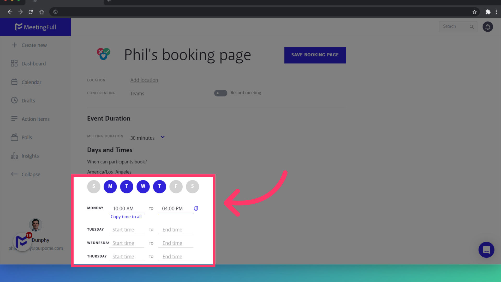
Task: Enable Sunday availability toggle
Action: click(x=94, y=186)
